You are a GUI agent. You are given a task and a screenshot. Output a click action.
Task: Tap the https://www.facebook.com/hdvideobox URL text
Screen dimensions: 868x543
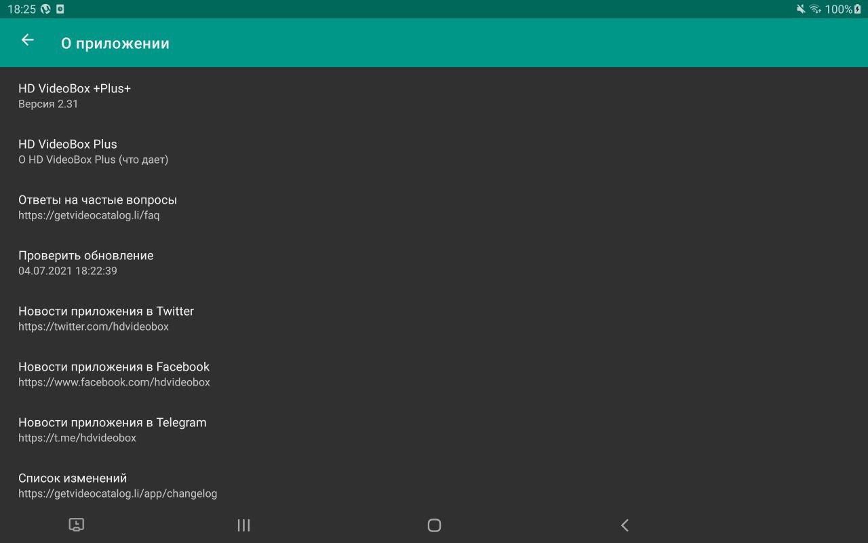[x=114, y=382]
